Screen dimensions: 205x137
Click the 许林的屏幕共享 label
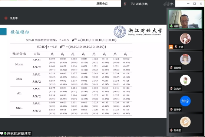19,133
